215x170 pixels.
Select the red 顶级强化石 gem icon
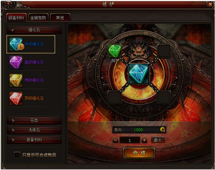click(x=16, y=98)
